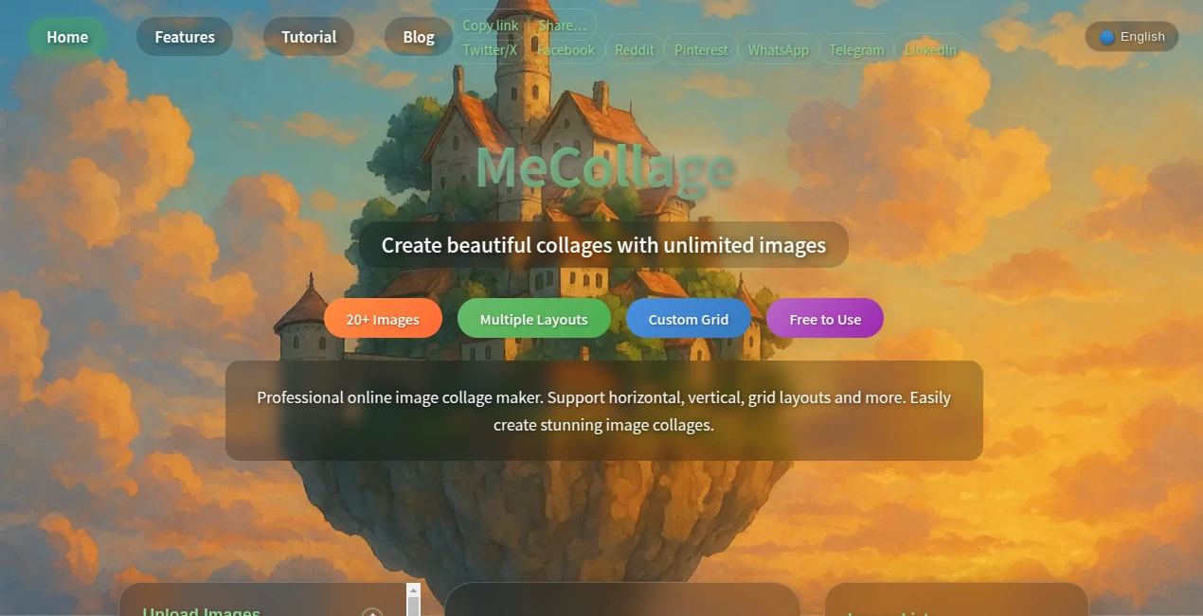Open the English language globe icon
1203x616 pixels.
pos(1105,36)
